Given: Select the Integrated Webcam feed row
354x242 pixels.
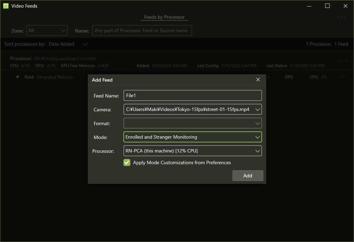Looking at the screenshot, I should (x=55, y=77).
